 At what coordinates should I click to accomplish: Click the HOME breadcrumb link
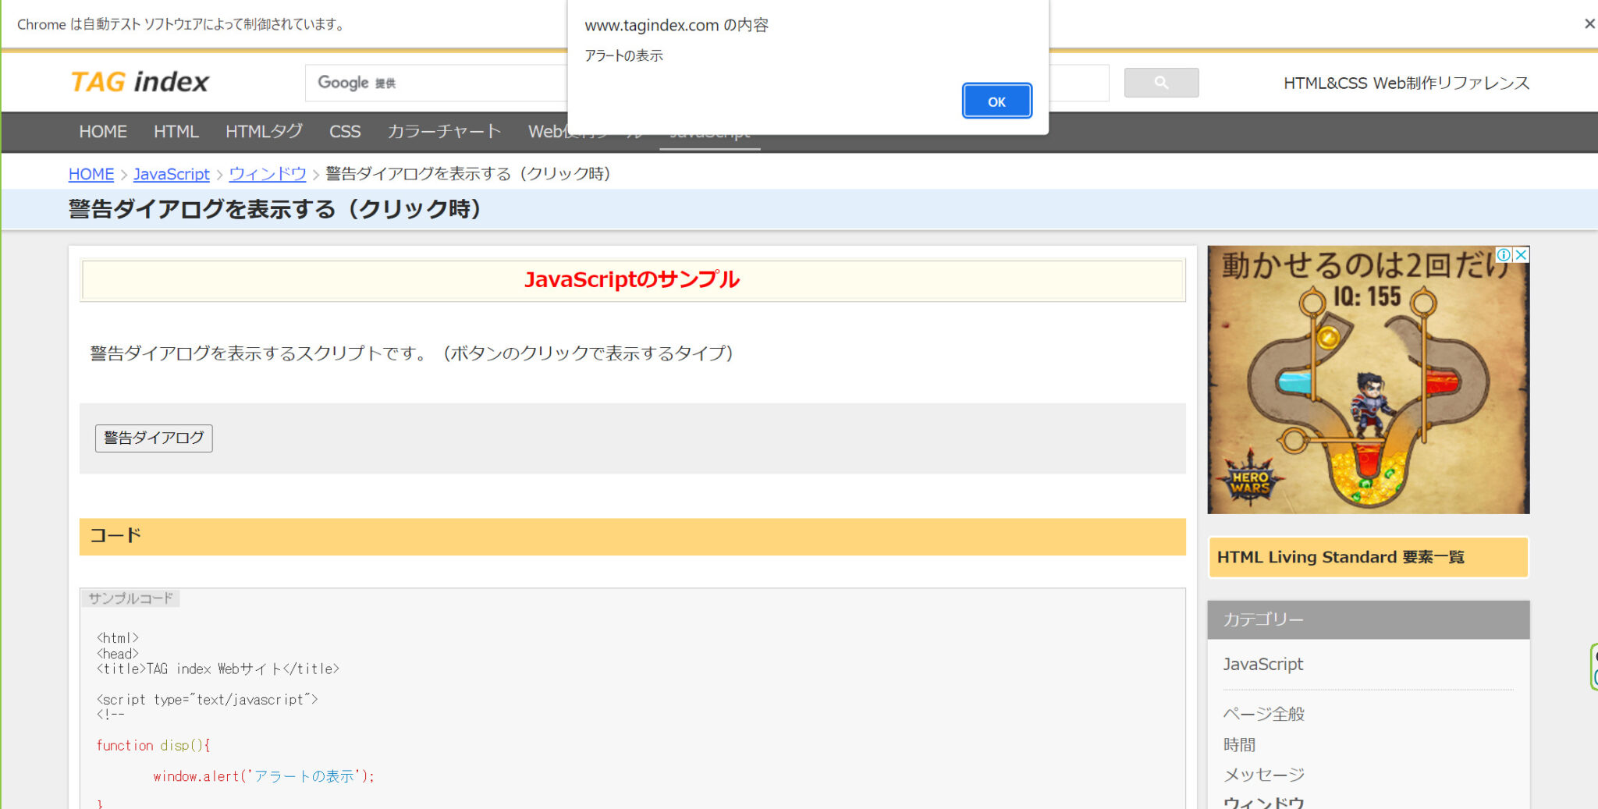tap(91, 174)
